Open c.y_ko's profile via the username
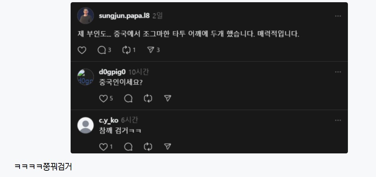Image resolution: width=376 pixels, height=177 pixels. 109,120
